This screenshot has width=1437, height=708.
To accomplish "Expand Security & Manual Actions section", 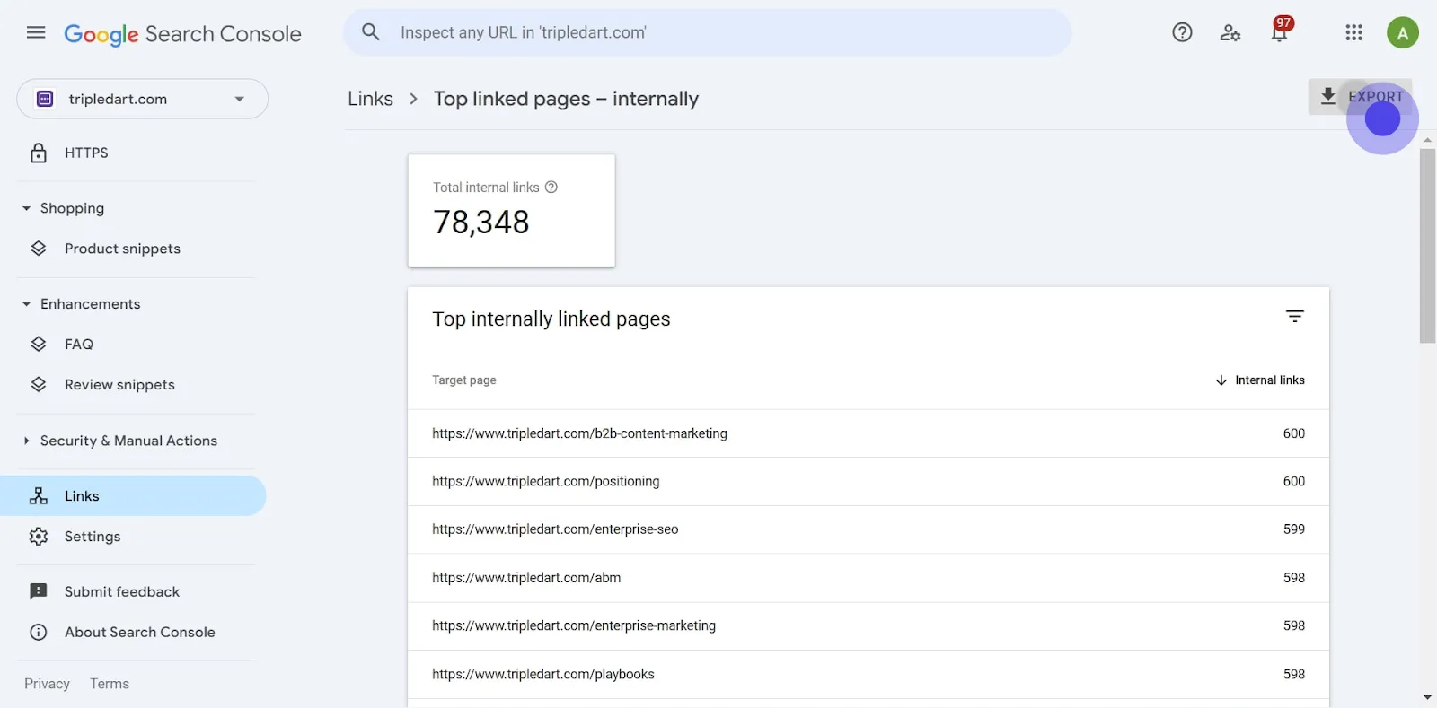I will tap(26, 441).
